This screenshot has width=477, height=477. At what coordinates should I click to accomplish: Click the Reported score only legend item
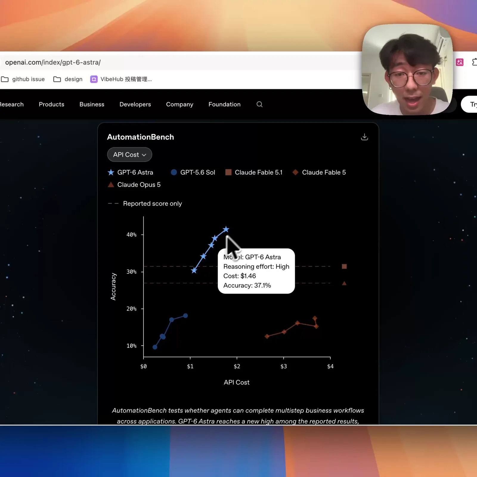tap(145, 204)
